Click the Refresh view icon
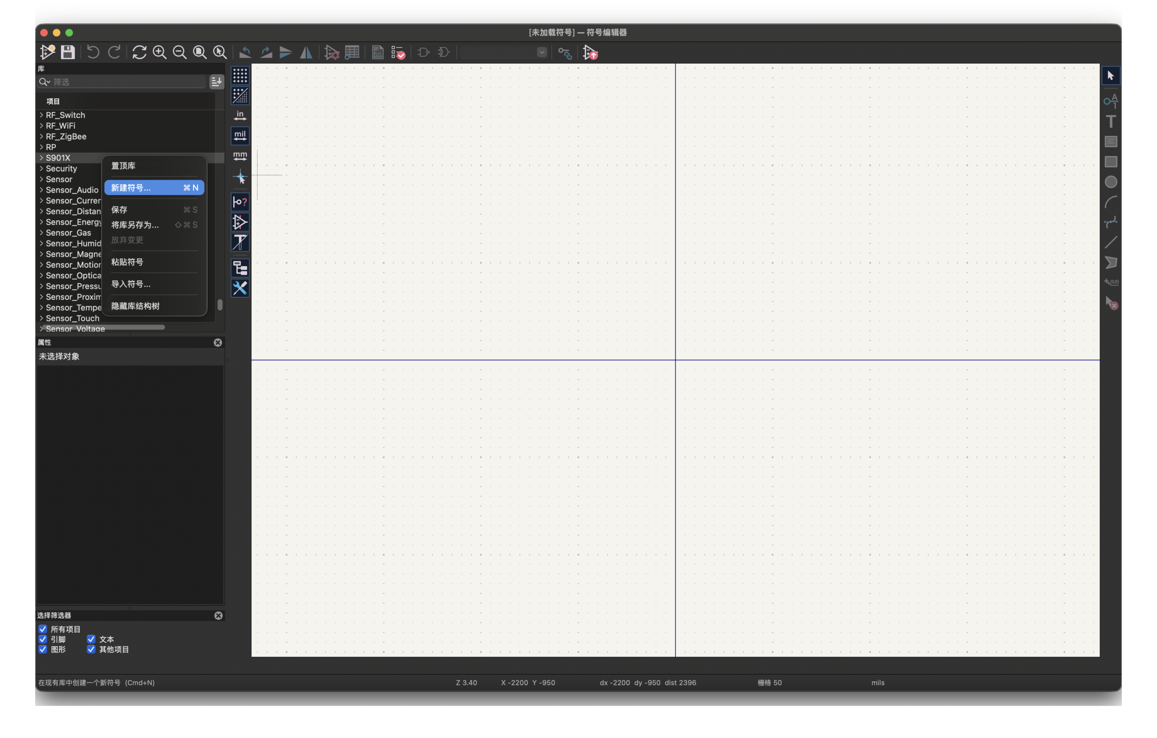Screen dimensions: 1157x738 tap(139, 52)
